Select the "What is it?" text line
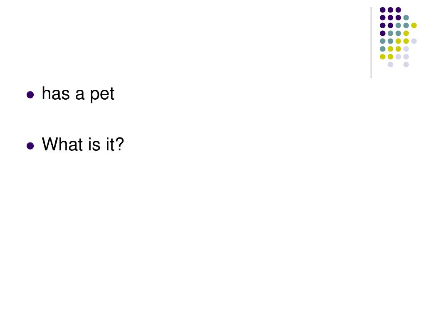Image resolution: width=426 pixels, height=319 pixels. (x=83, y=144)
